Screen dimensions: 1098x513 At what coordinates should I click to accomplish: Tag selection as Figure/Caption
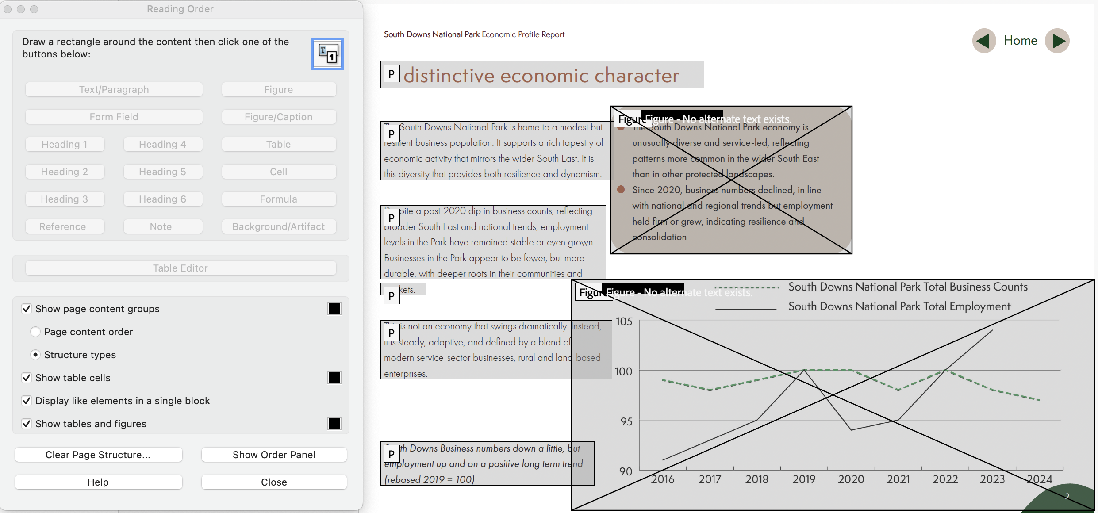(x=279, y=117)
